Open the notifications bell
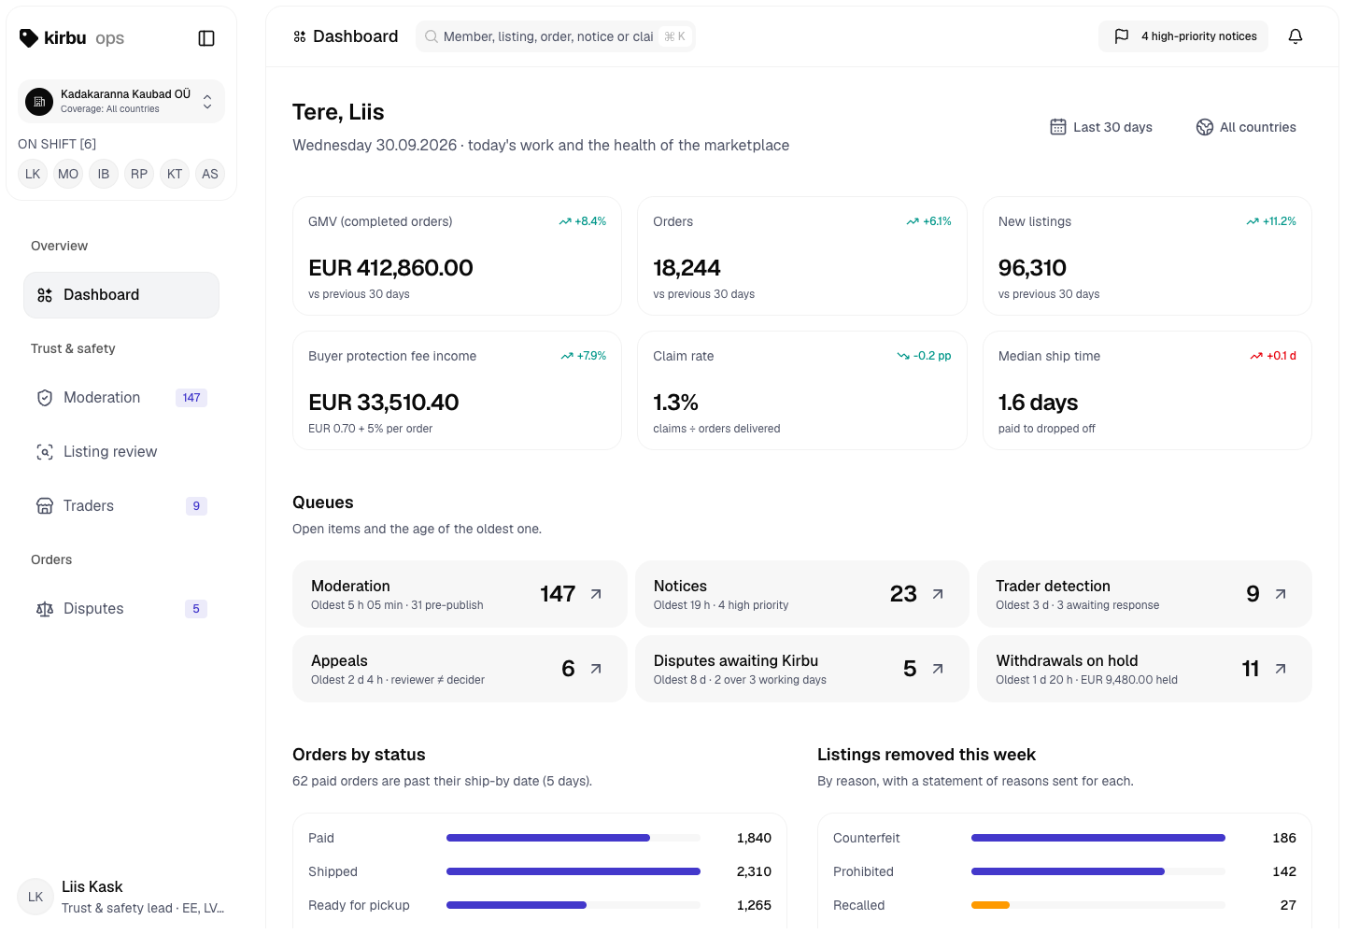 (1295, 36)
